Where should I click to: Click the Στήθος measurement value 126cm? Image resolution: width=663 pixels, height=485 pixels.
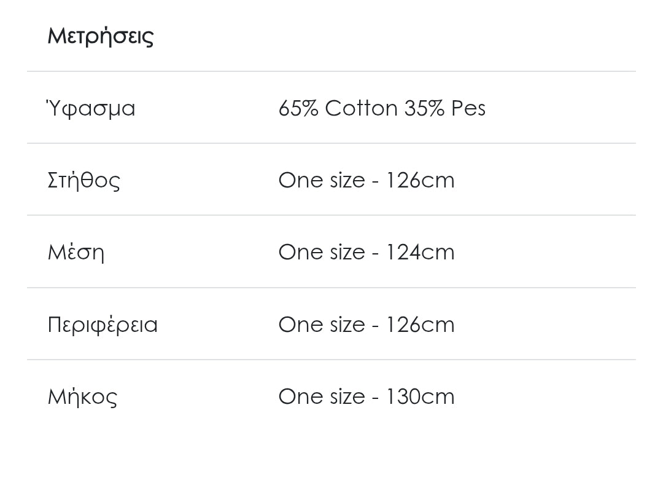click(420, 180)
